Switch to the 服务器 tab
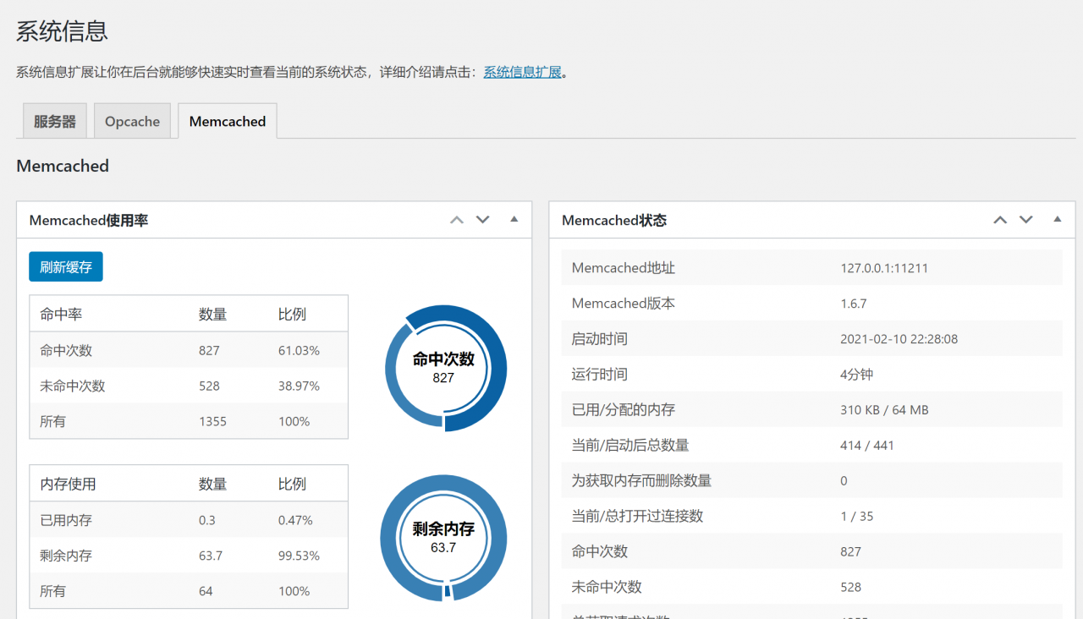 point(55,121)
